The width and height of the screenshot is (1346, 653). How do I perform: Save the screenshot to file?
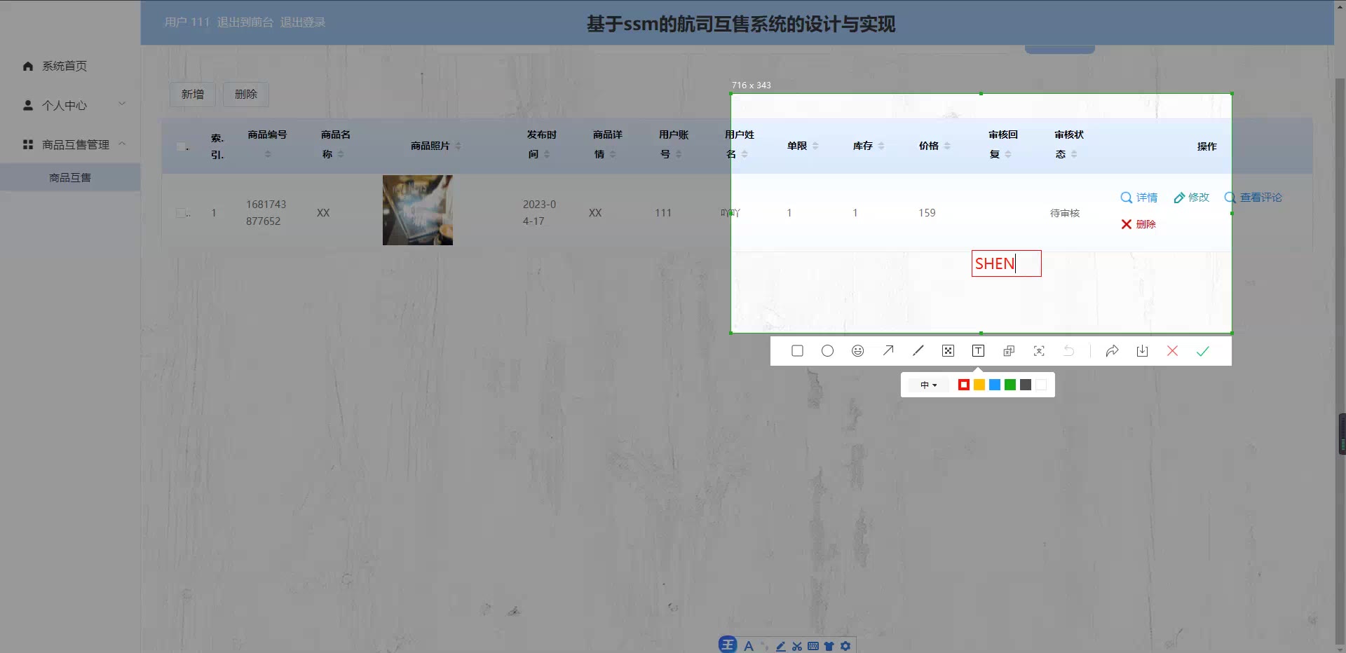pos(1142,351)
